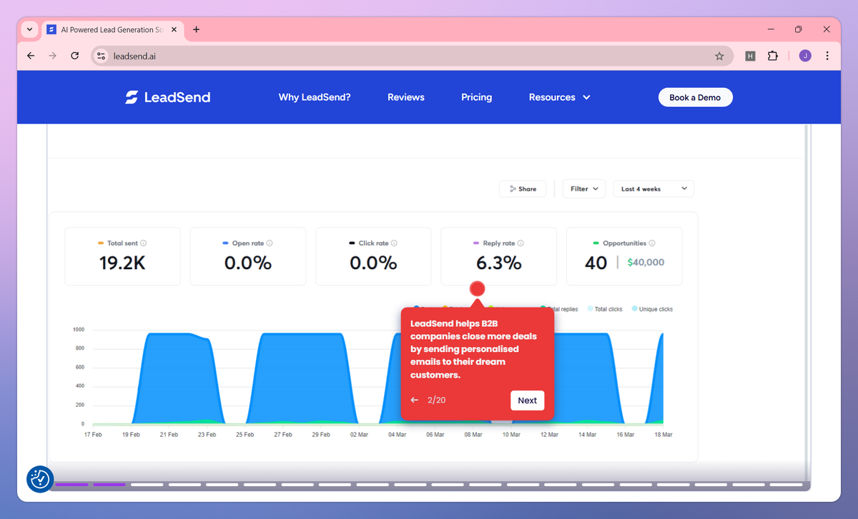Click the Book a Demo button

pyautogui.click(x=695, y=97)
